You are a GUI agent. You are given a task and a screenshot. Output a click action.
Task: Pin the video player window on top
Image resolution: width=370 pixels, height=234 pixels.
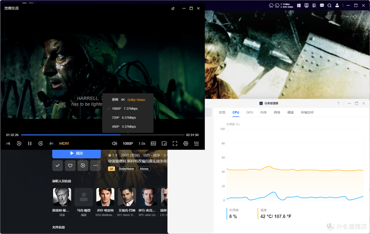coord(173,9)
